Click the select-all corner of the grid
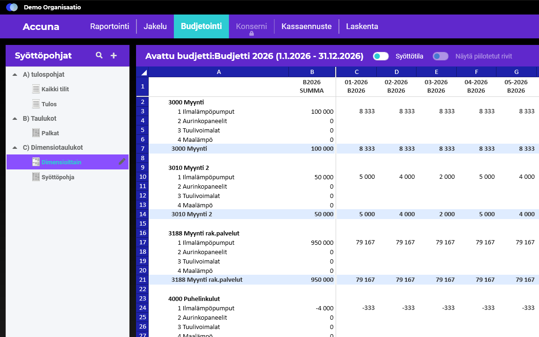Viewport: 539px width, 337px height. click(142, 72)
